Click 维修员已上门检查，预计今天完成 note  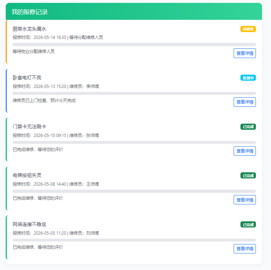pyautogui.click(x=44, y=101)
